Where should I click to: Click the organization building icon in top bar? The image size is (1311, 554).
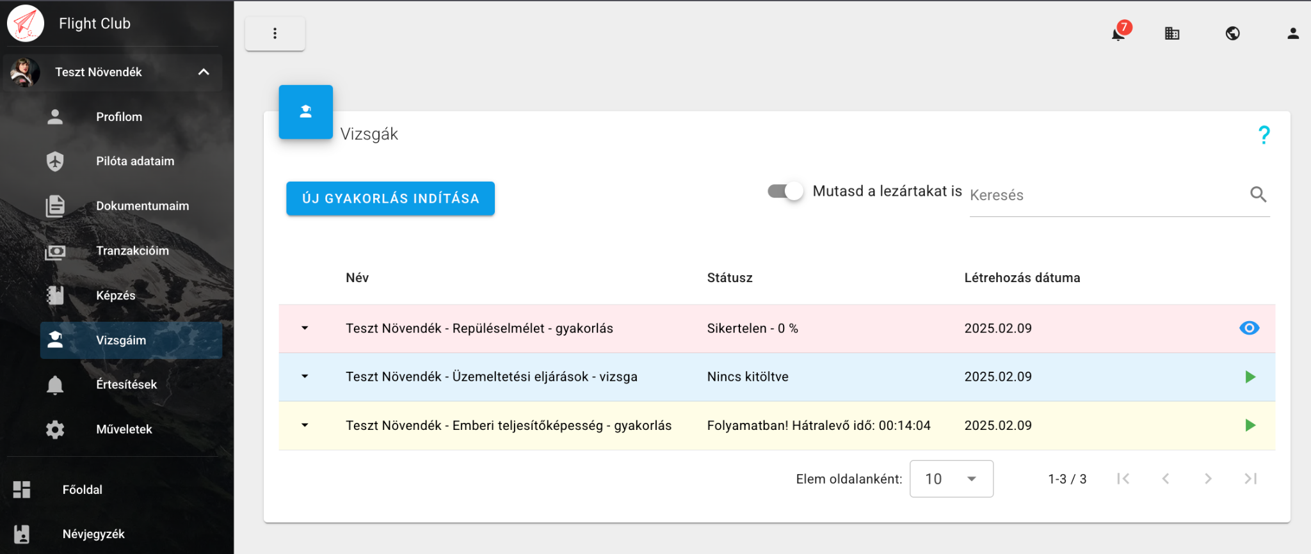(x=1172, y=33)
